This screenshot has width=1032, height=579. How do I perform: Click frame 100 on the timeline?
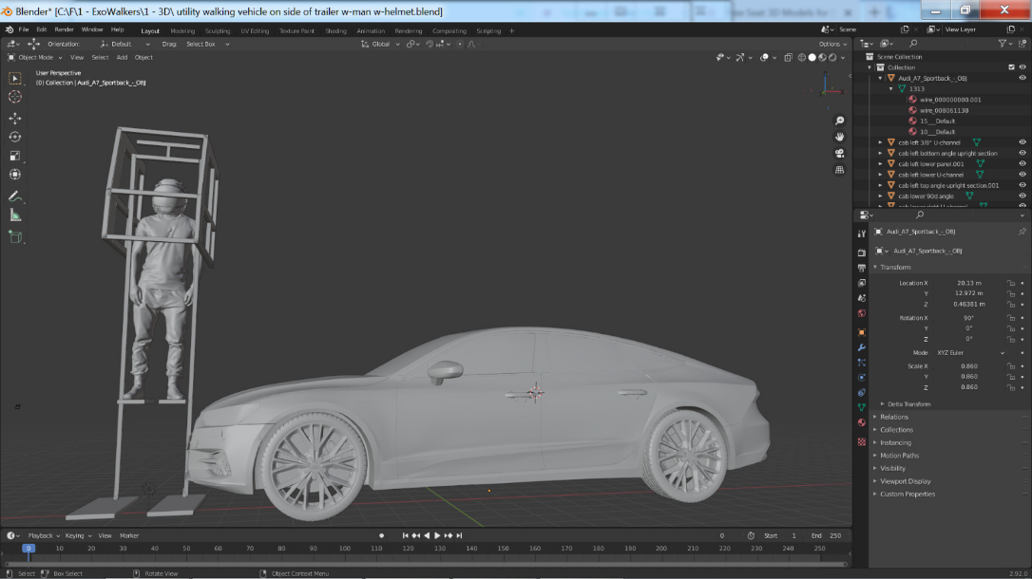point(345,549)
